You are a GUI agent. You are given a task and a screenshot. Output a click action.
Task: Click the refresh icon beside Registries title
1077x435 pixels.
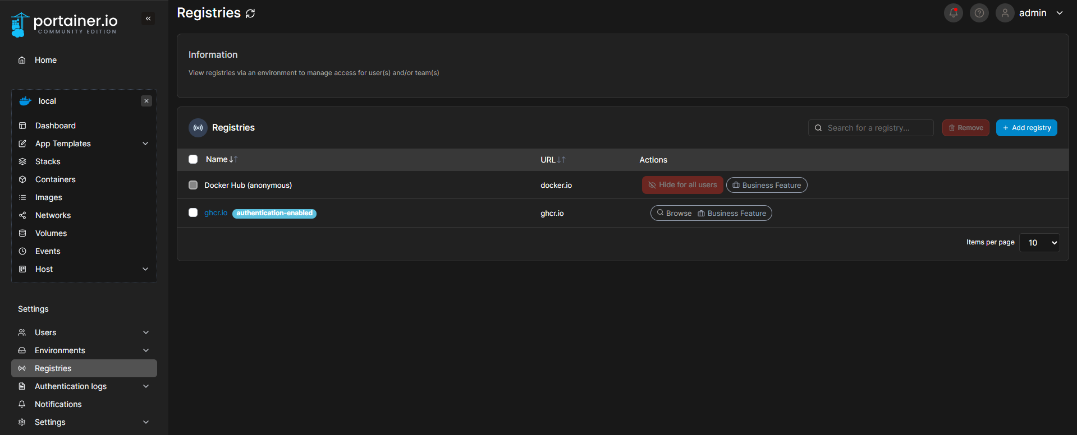pos(250,13)
